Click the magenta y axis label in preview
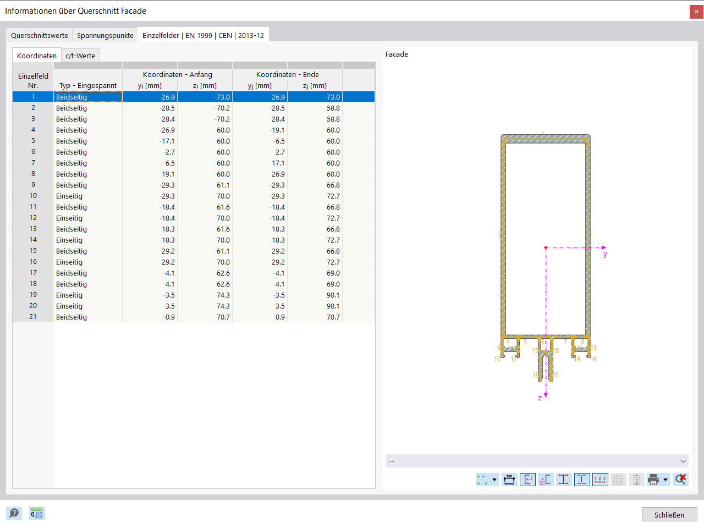Screen dimensions: 704x528 point(605,254)
